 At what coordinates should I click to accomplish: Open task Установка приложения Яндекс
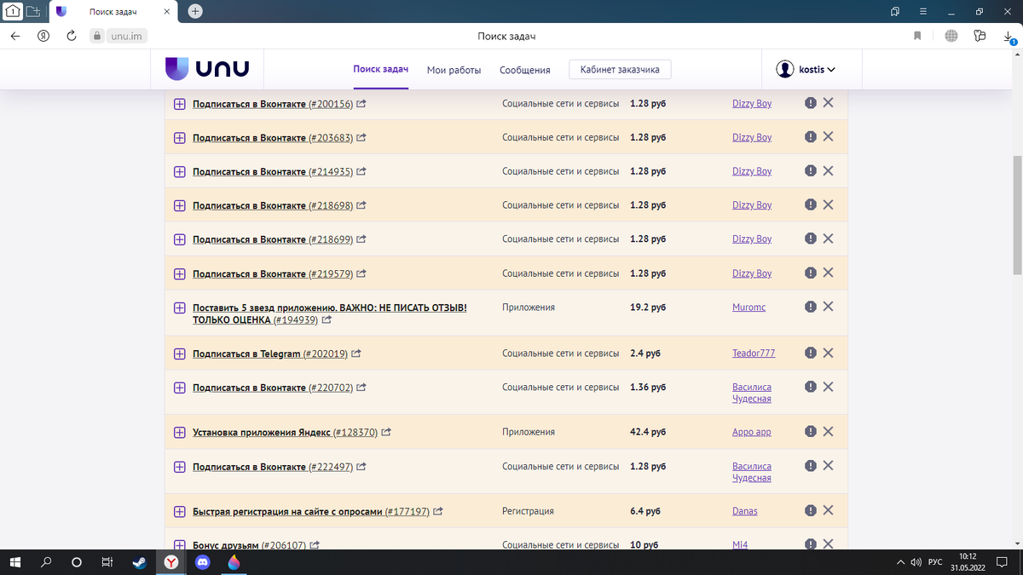click(285, 433)
